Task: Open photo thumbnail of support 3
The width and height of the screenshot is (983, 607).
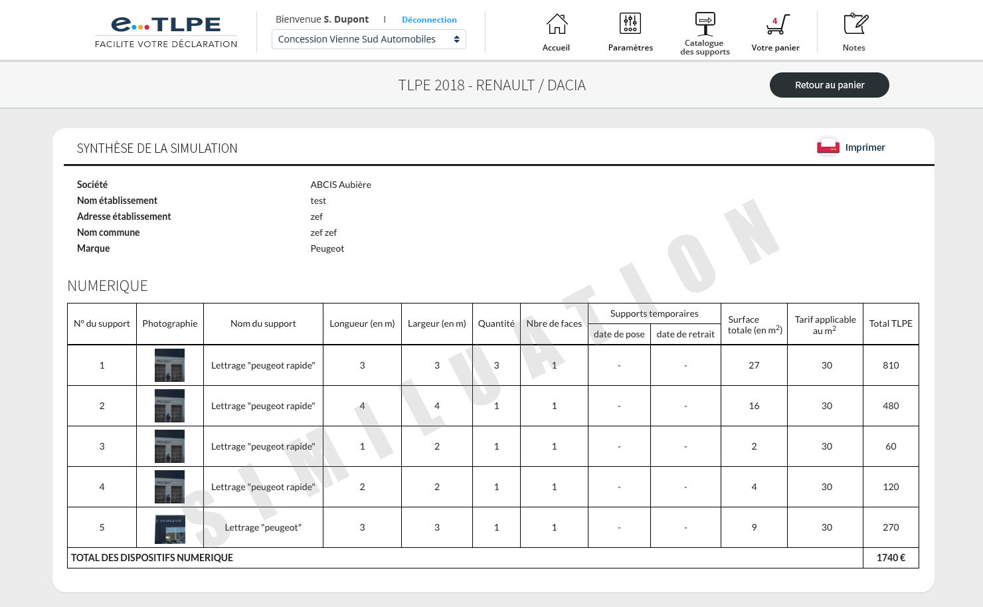Action: [169, 446]
